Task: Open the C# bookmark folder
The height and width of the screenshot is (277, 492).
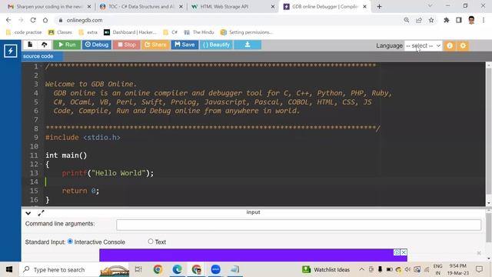Action: 171,32
